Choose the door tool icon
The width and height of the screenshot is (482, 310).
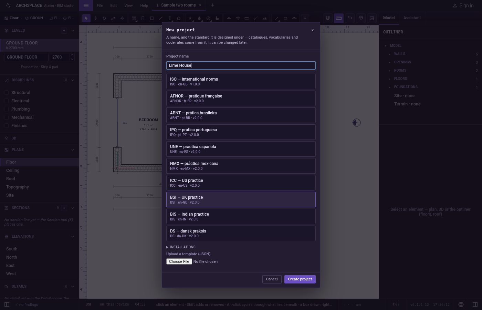[x=143, y=18]
